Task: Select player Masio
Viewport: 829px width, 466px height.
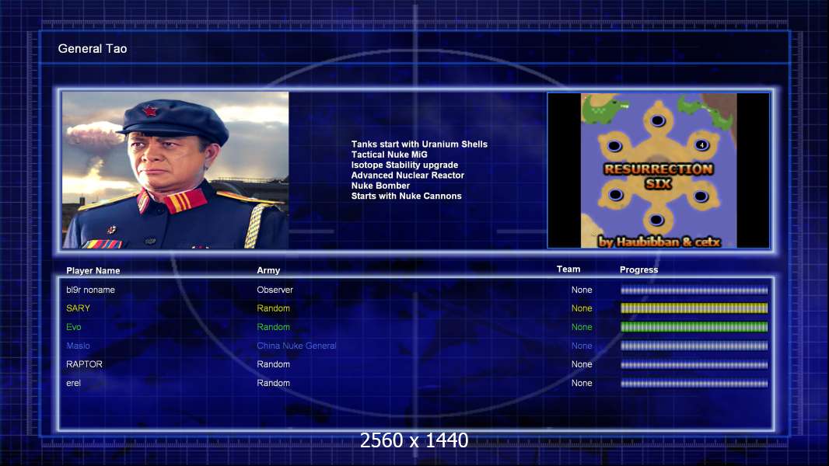Action: click(x=79, y=346)
